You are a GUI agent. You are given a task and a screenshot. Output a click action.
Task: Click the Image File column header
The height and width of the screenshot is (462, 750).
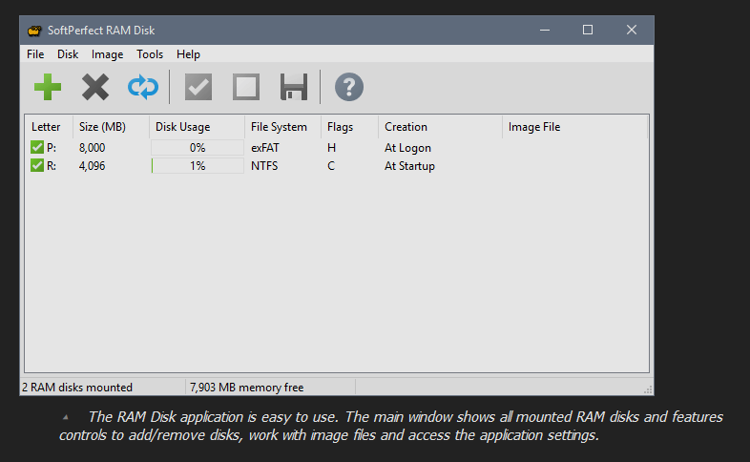[575, 127]
